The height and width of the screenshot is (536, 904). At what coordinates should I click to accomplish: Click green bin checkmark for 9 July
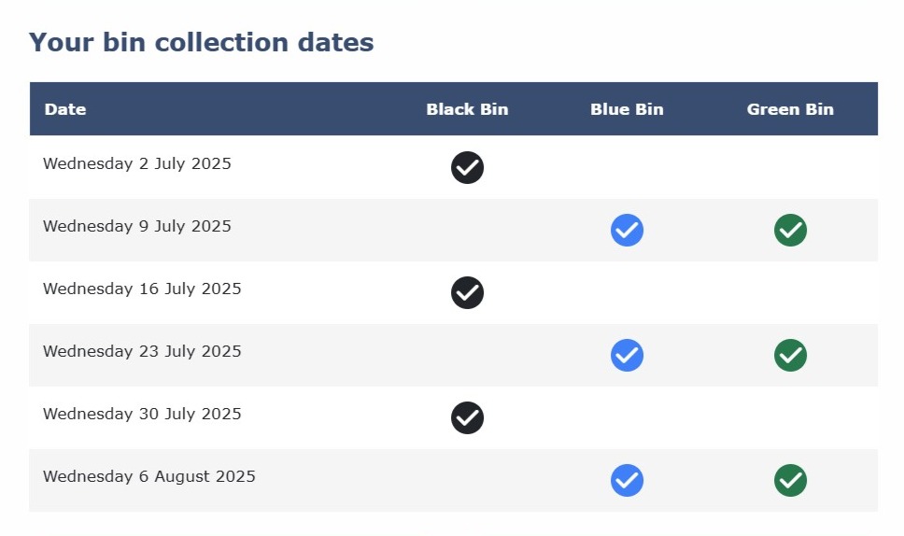tap(790, 230)
